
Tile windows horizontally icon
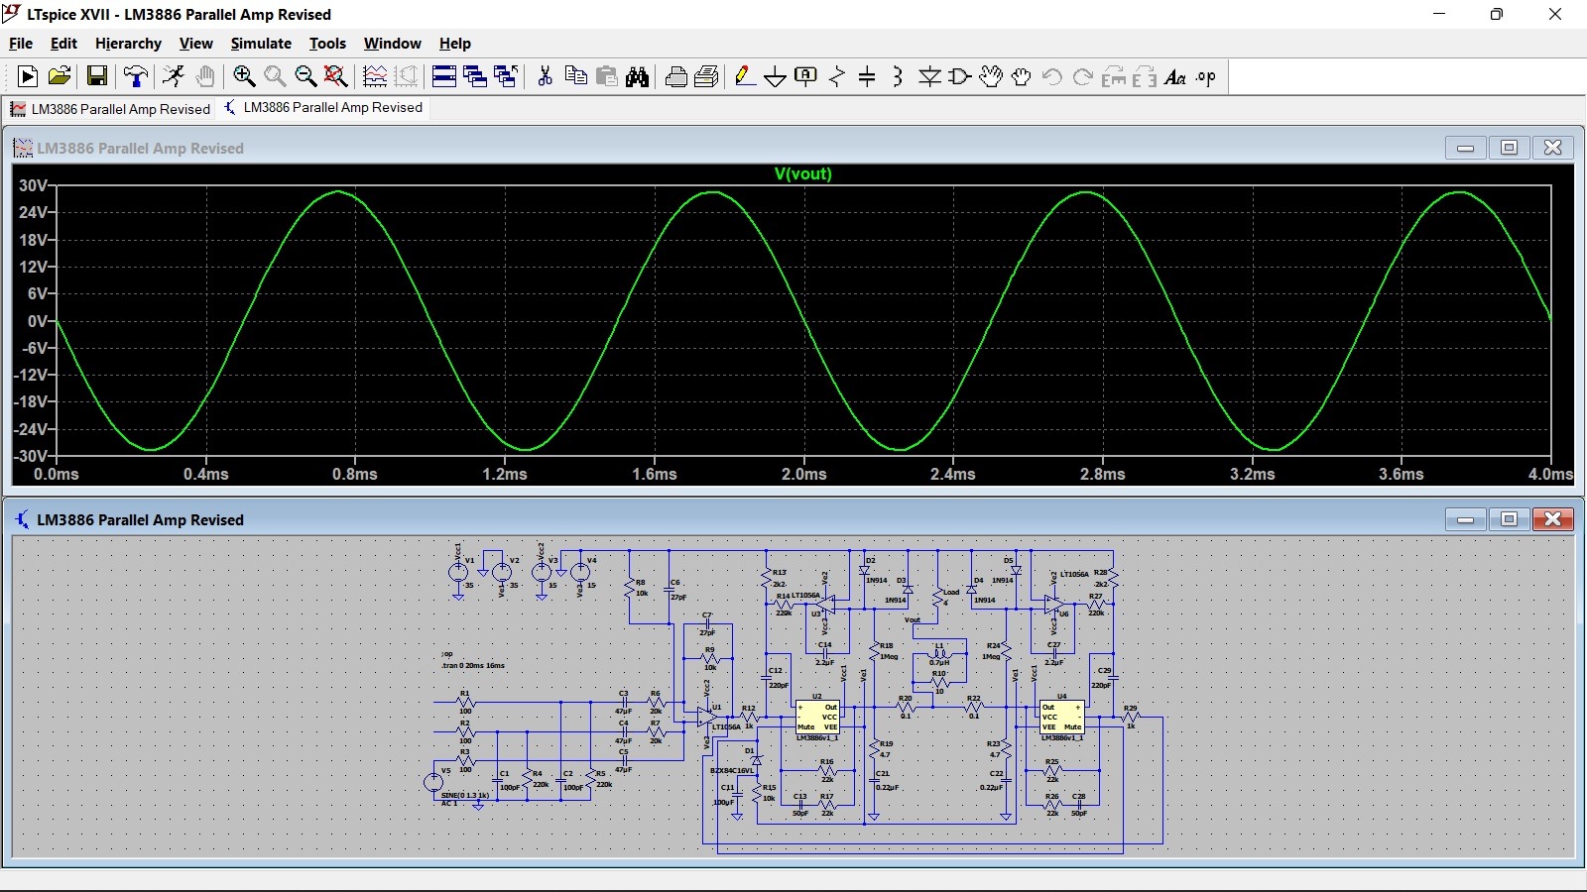click(444, 76)
